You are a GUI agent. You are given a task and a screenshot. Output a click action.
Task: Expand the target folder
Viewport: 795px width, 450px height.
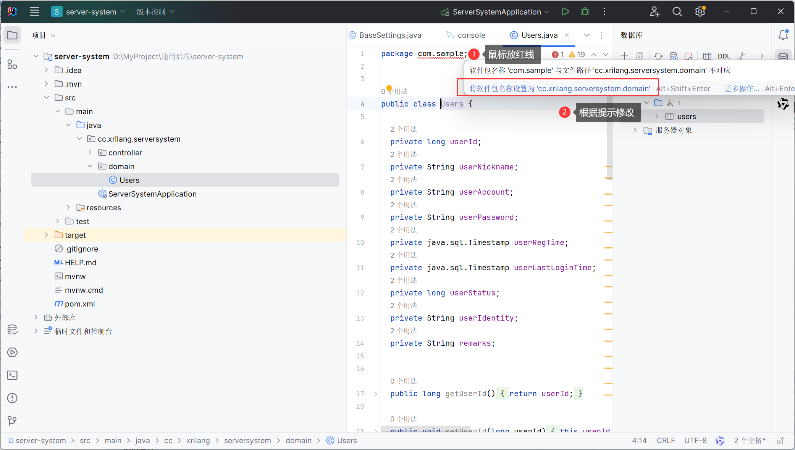click(x=46, y=235)
